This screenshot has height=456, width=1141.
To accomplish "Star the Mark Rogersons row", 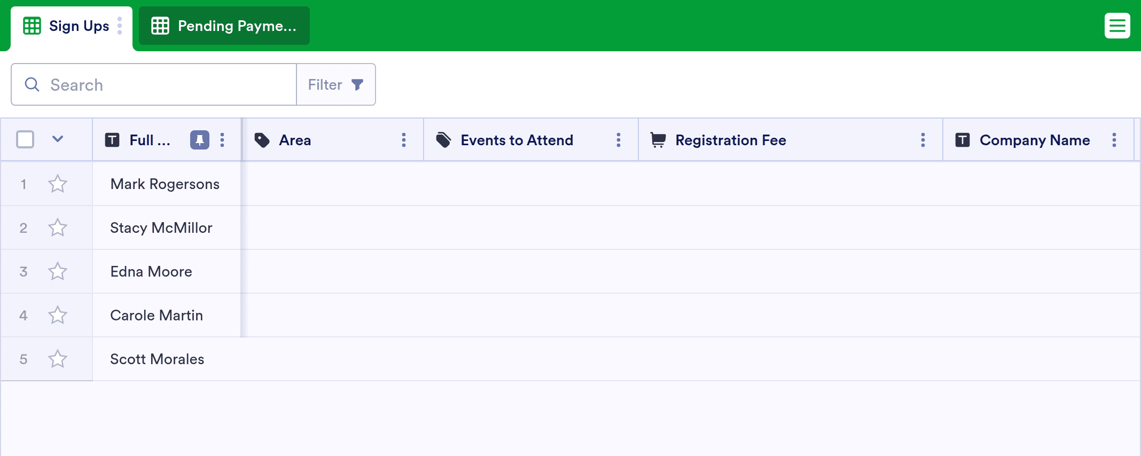I will coord(58,184).
